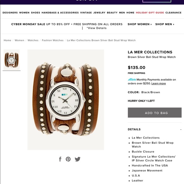Image resolution: width=184 pixels, height=184 pixels.
Task: Go to Watches breadcrumb
Action: click(33, 40)
